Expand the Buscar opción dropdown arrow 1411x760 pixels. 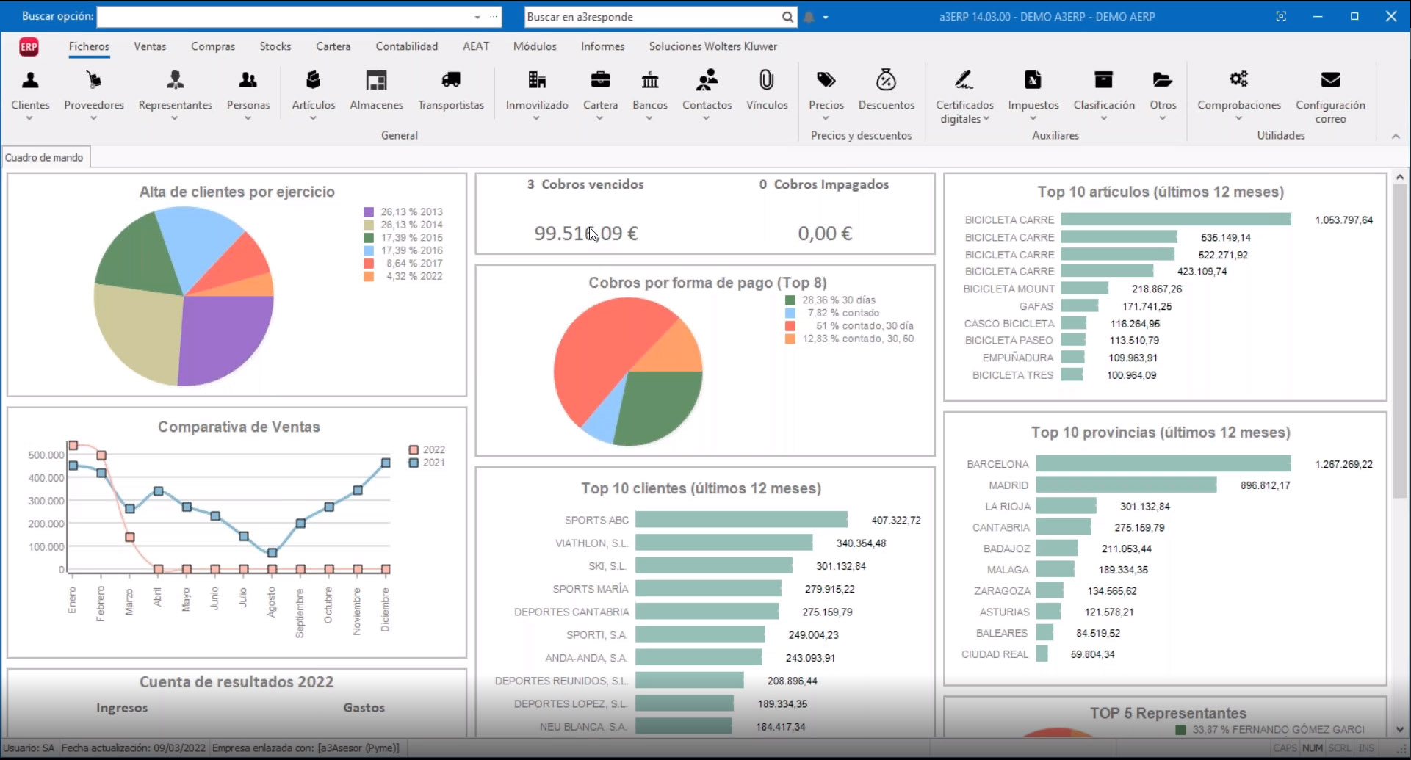pos(477,17)
